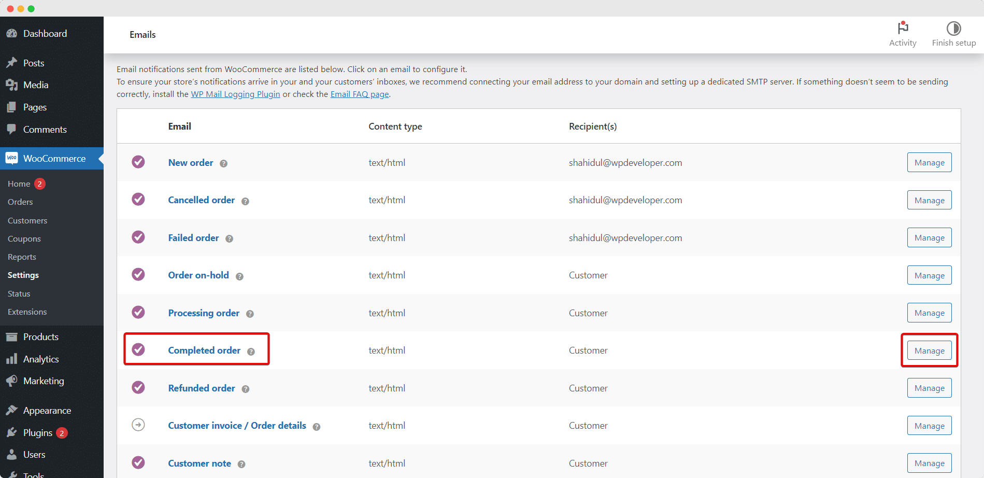Open the Customers submenu item

pos(27,221)
